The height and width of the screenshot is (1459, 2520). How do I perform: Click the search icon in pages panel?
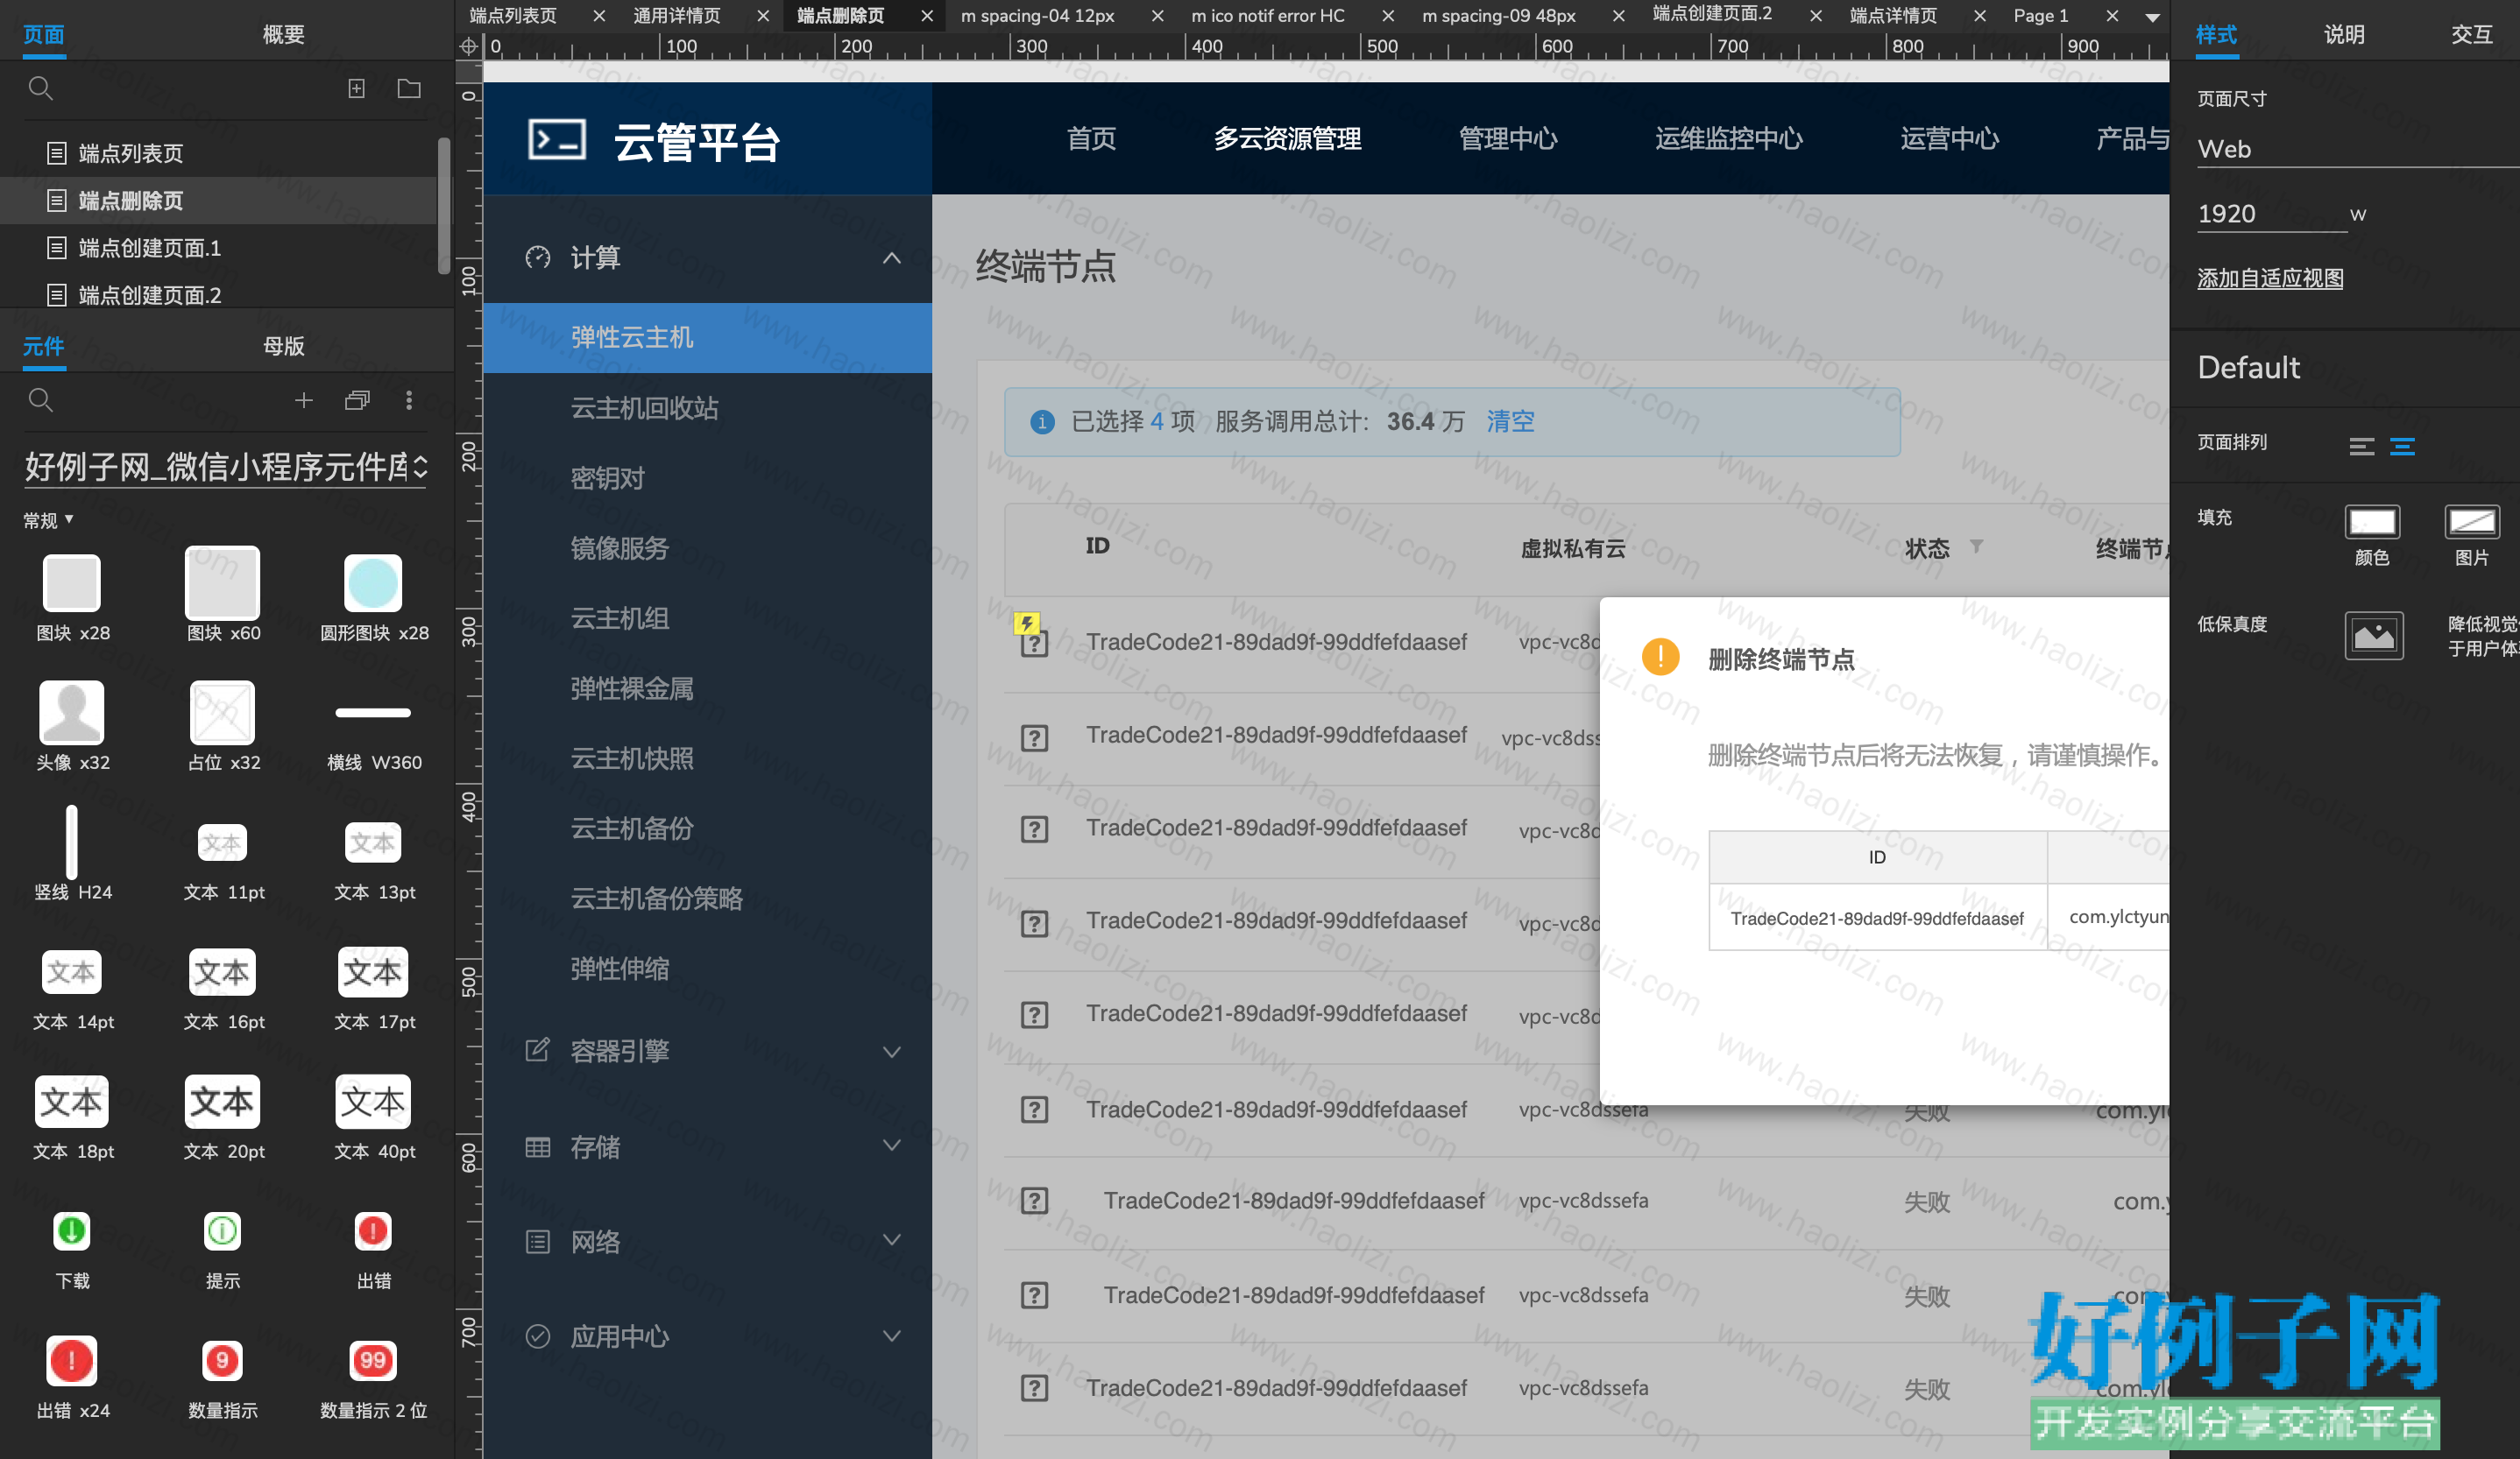pos(40,89)
